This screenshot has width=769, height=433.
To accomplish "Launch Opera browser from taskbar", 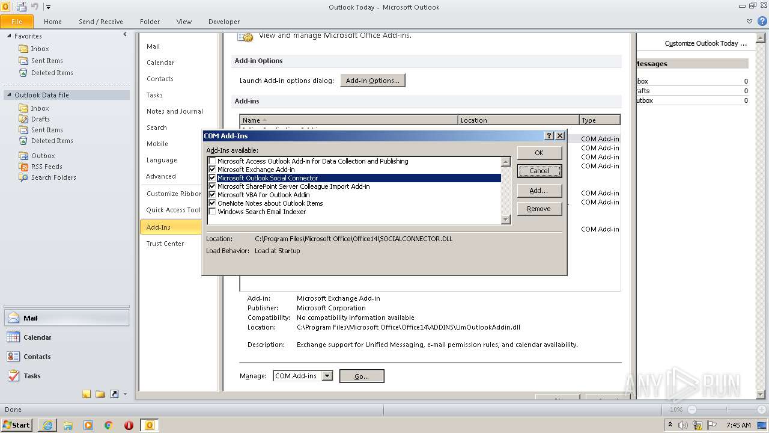I will tap(129, 425).
